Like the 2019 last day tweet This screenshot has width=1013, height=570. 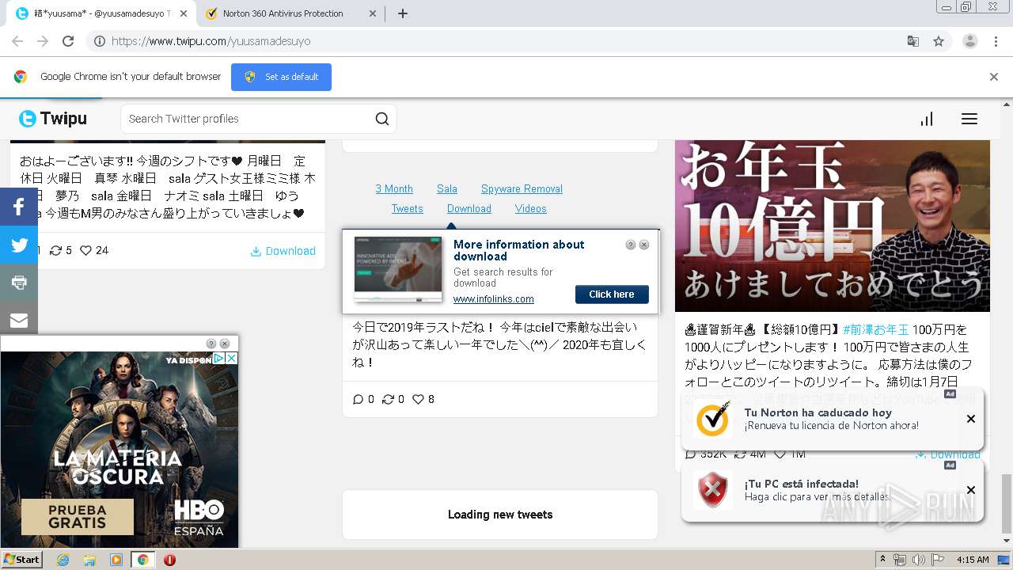[x=418, y=400]
